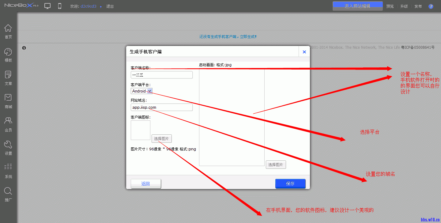Click 选择图片 under 客户端图标

[x=161, y=138]
